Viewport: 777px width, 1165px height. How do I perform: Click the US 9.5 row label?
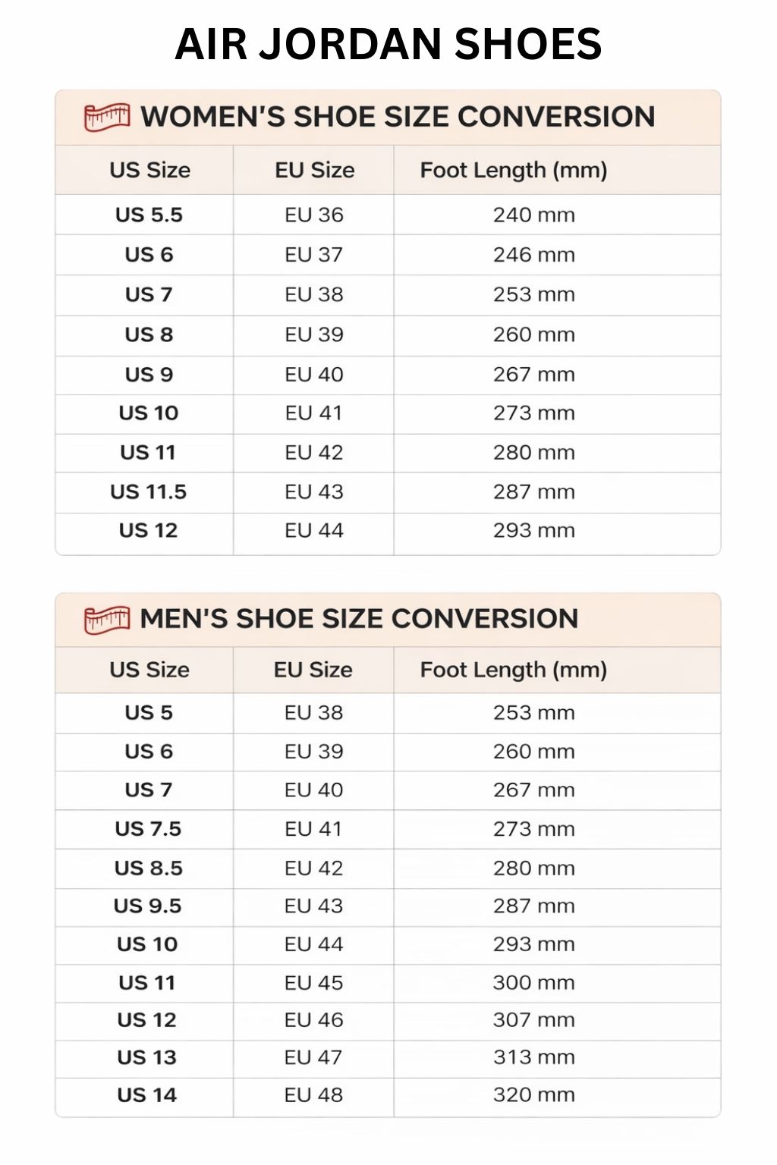pos(147,906)
